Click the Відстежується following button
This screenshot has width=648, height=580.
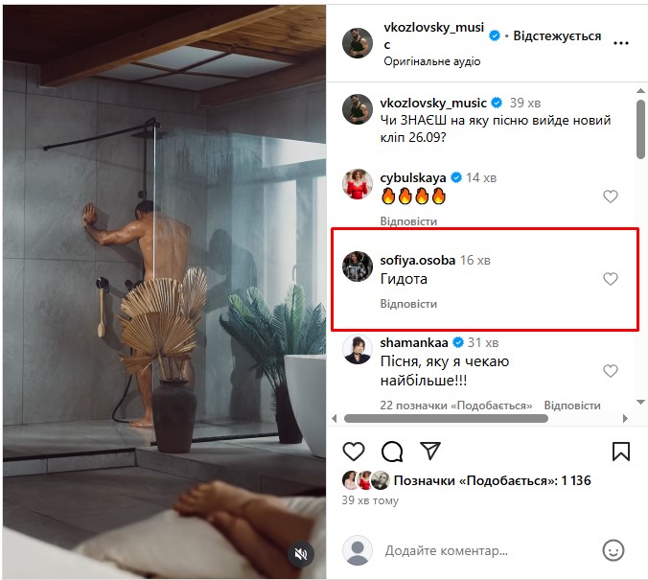point(557,36)
